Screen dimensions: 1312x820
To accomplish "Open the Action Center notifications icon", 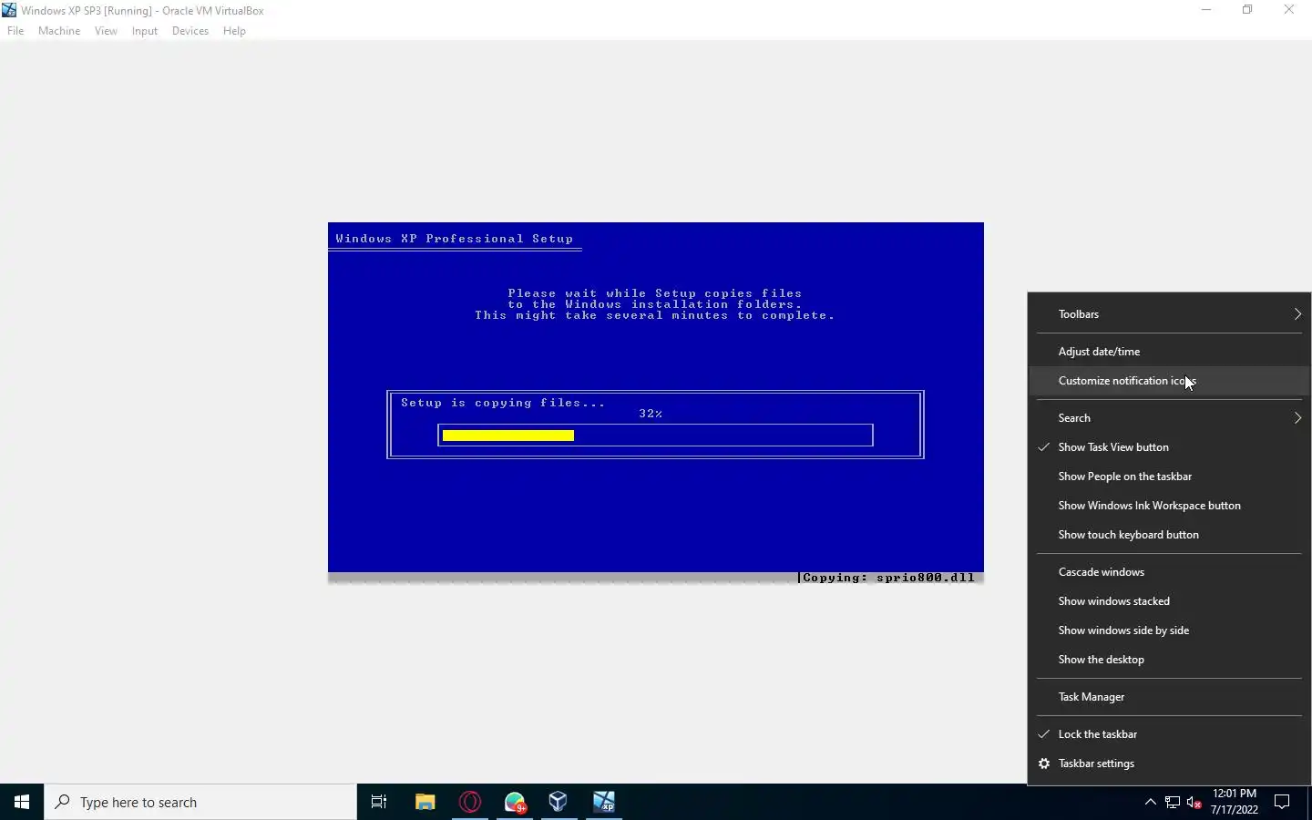I will pyautogui.click(x=1282, y=802).
